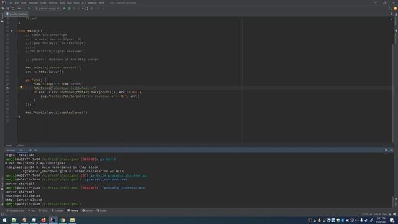The width and height of the screenshot is (398, 224).
Task: Click the main() breadcrumb below the editor
Action: point(9,146)
